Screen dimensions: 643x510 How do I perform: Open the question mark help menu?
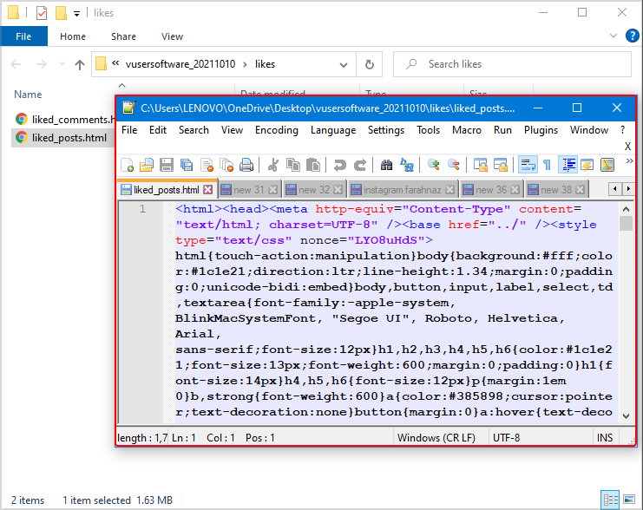pos(622,130)
